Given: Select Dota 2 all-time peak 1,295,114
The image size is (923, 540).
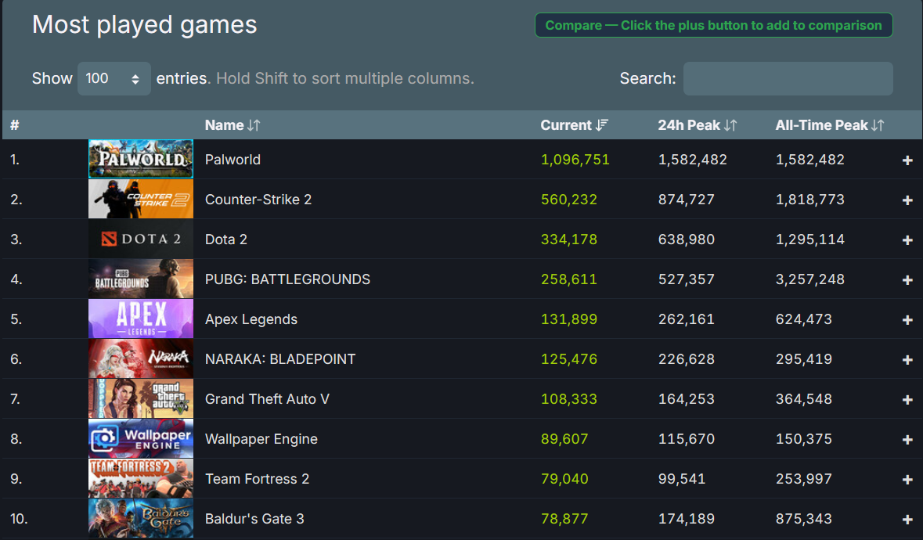Looking at the screenshot, I should [x=810, y=239].
